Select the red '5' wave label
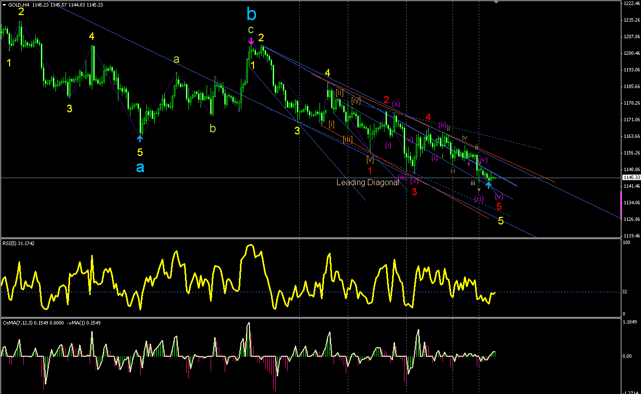The height and width of the screenshot is (394, 641). coord(499,206)
